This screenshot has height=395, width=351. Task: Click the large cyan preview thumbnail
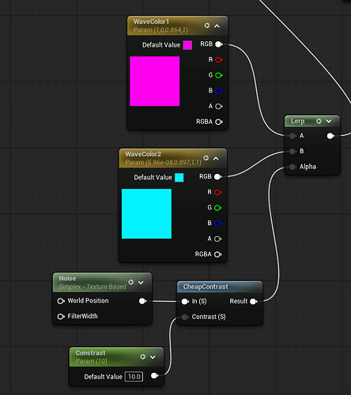click(x=146, y=213)
